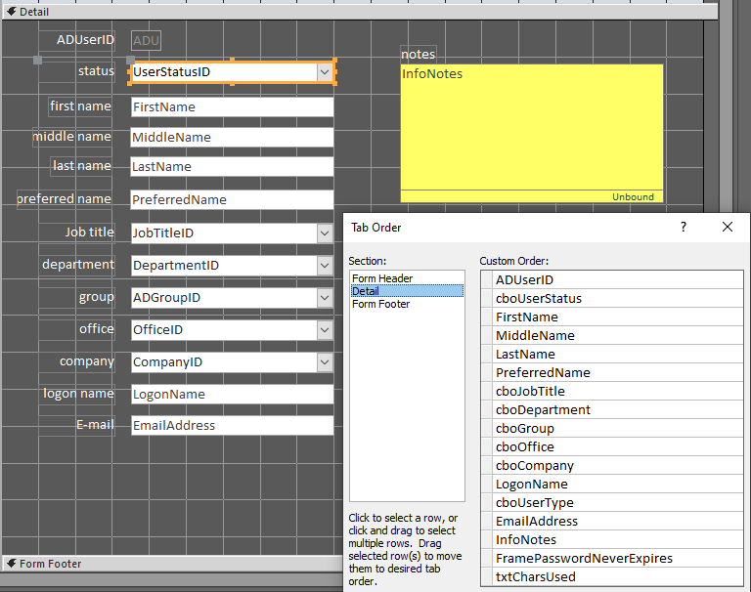This screenshot has height=592, width=751.
Task: Close the Tab Order dialog
Action: (727, 227)
